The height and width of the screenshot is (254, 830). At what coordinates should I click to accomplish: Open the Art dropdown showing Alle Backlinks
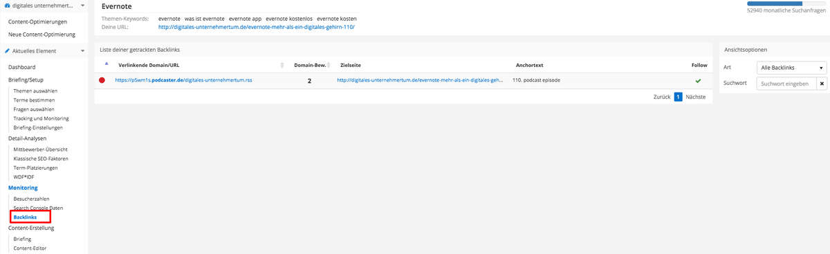(x=791, y=68)
